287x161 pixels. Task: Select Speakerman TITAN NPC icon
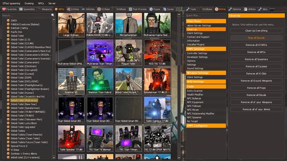[157, 81]
